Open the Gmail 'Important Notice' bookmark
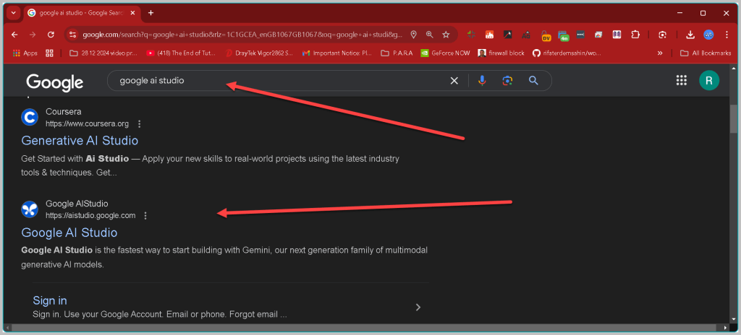The image size is (741, 335). point(337,53)
